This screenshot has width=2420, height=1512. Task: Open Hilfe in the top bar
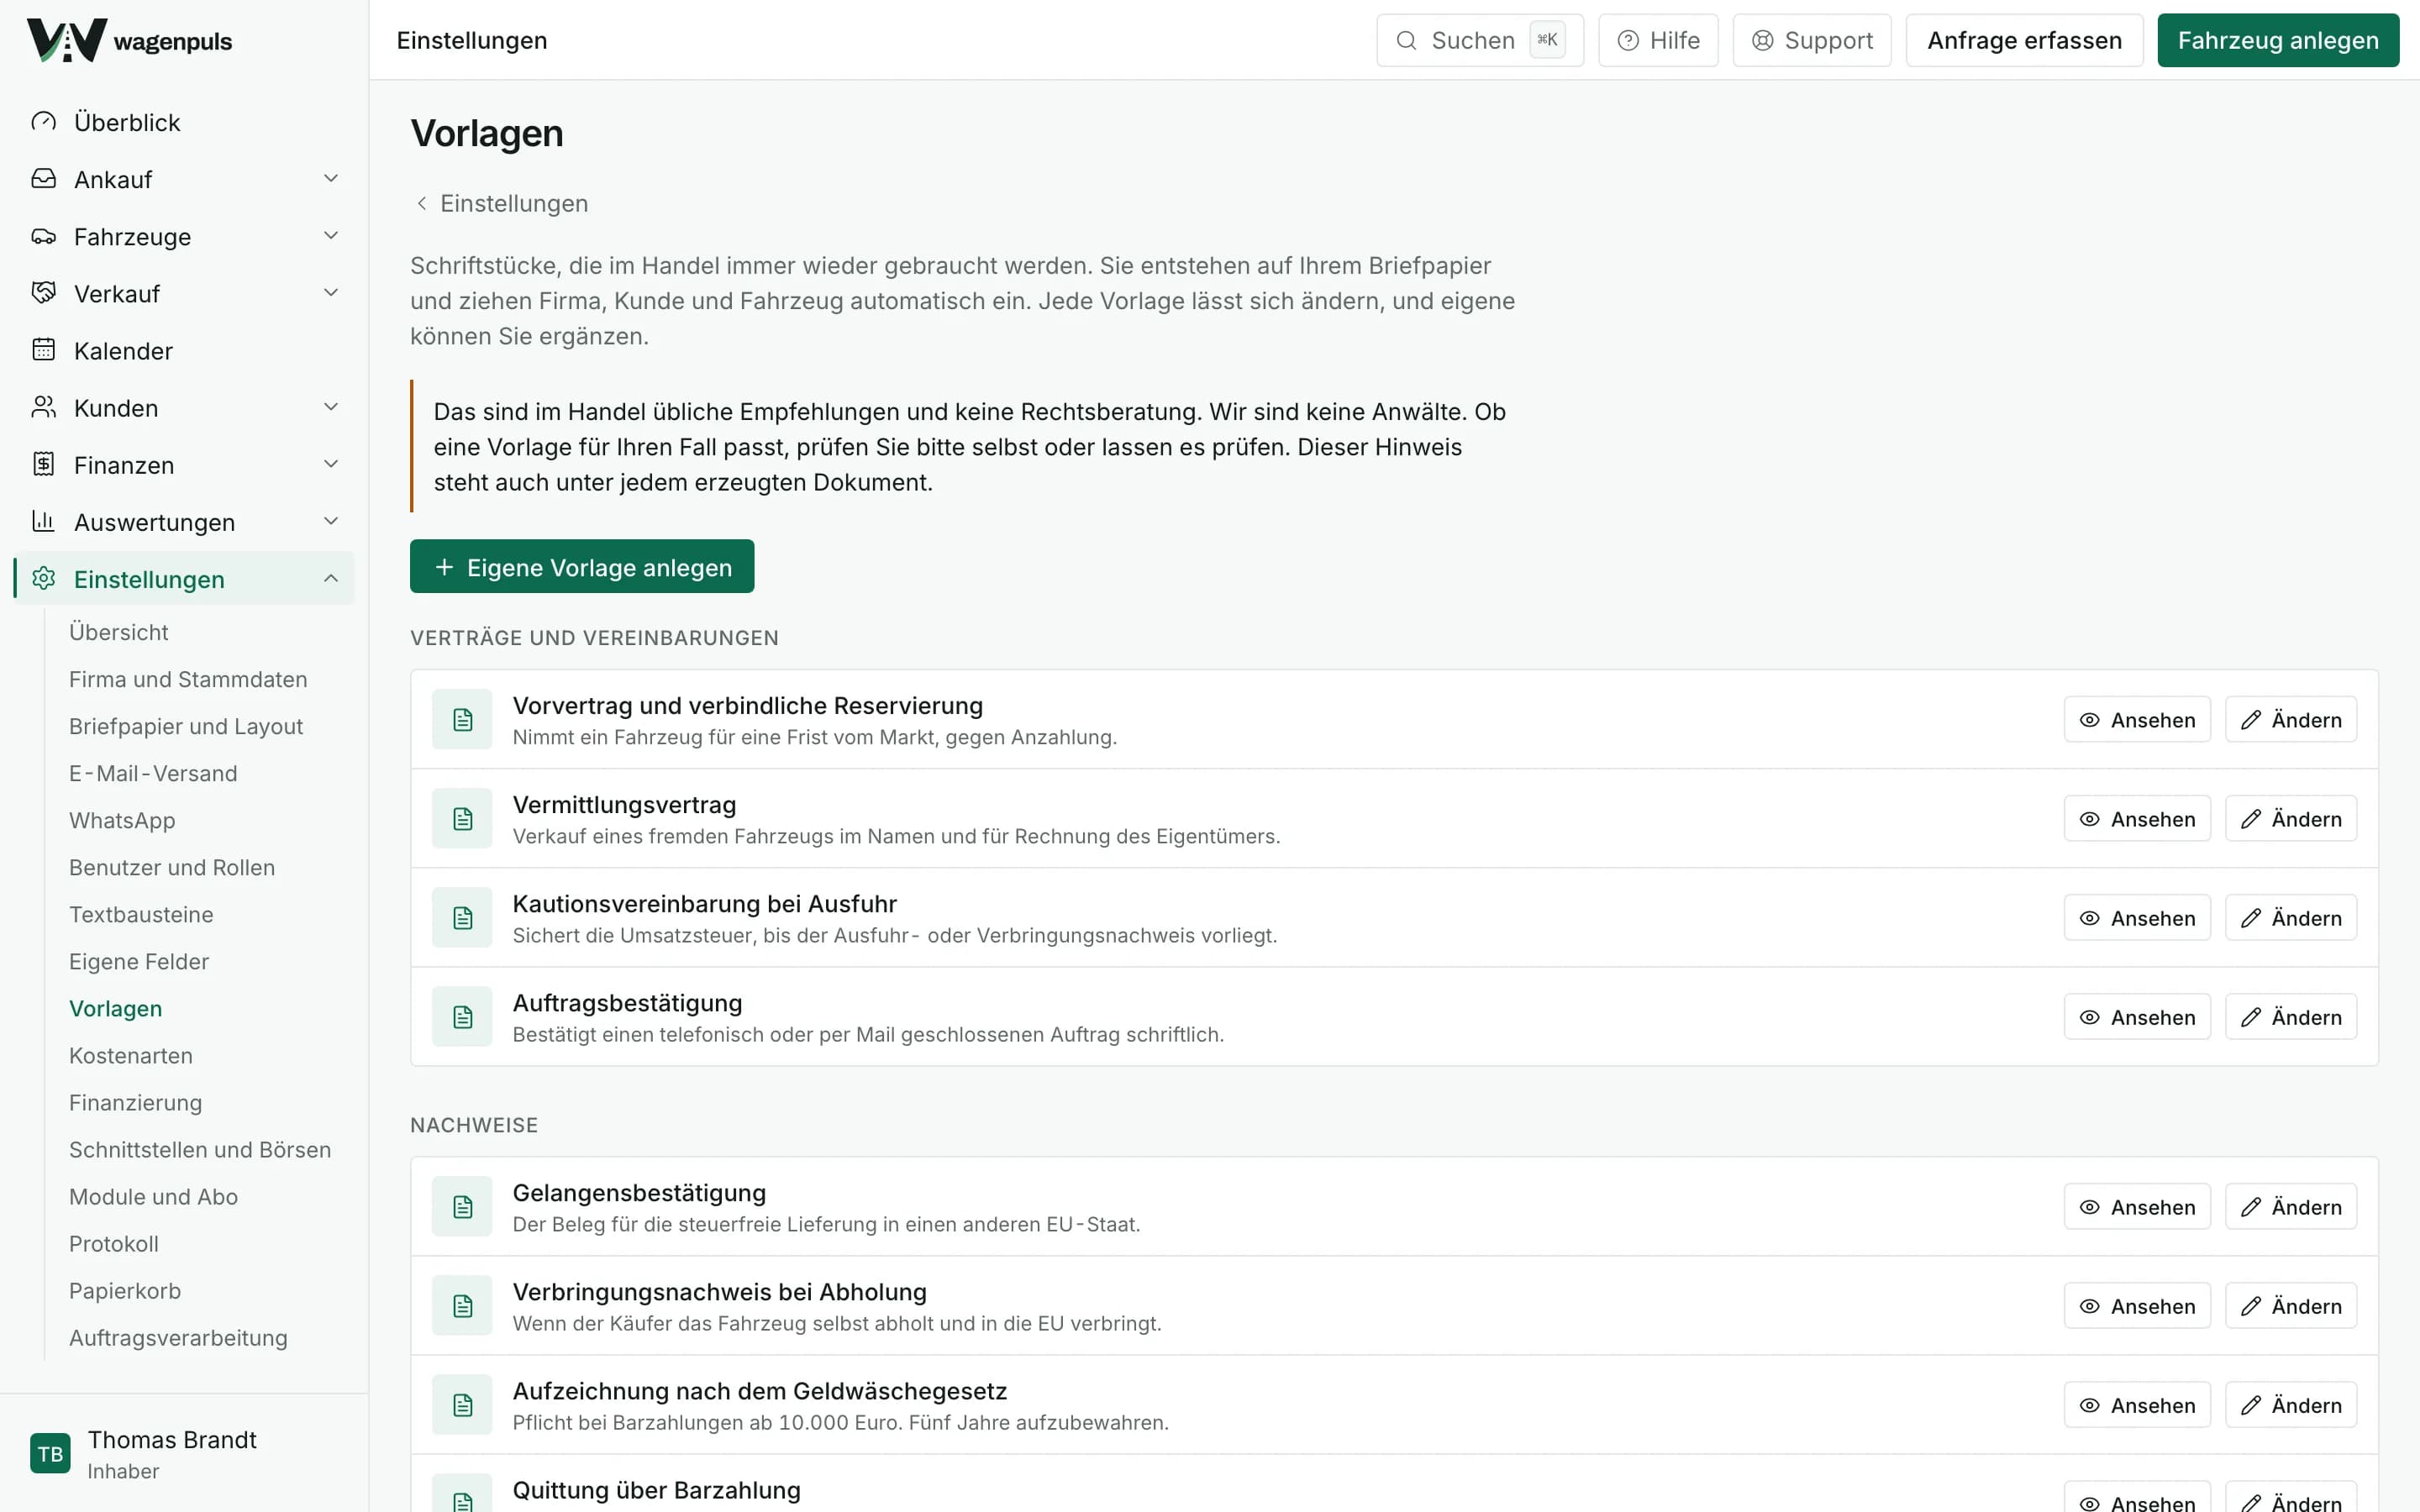[1658, 40]
